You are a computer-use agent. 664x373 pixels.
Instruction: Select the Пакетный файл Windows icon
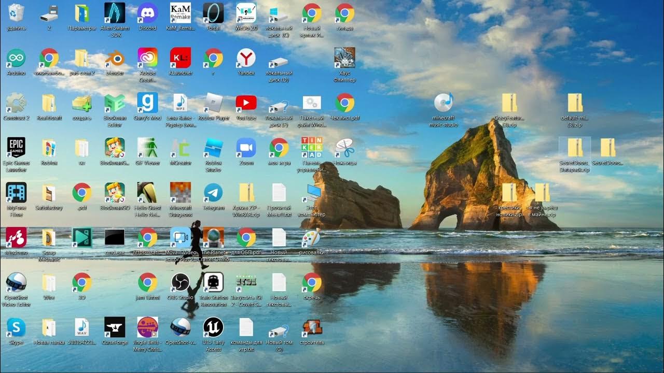click(x=311, y=103)
